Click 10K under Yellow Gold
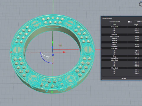 (x=114, y=70)
